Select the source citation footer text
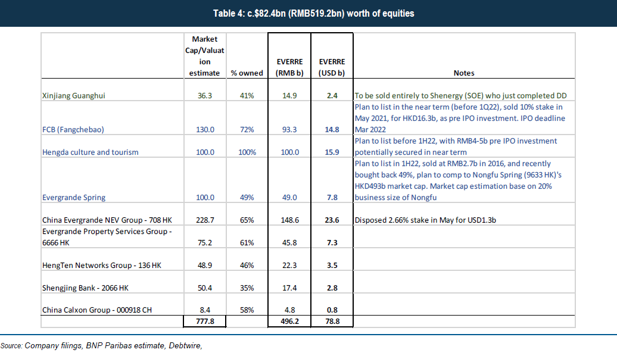This screenshot has height=362, width=617. tap(101, 346)
